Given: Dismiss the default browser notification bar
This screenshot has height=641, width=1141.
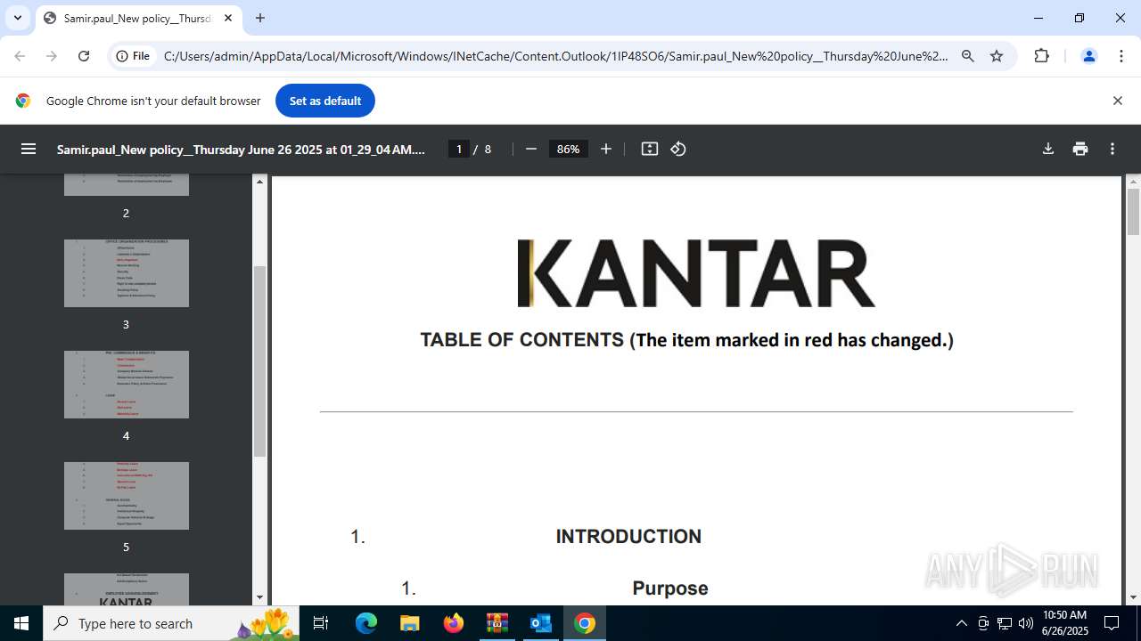Looking at the screenshot, I should point(1117,101).
